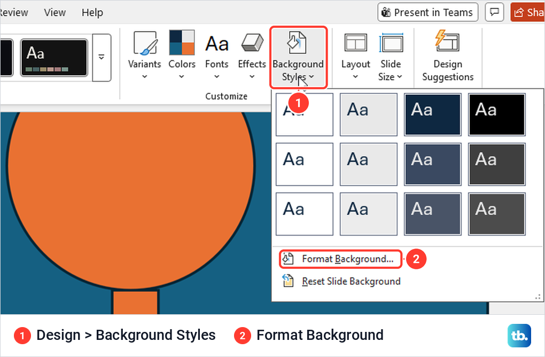
Task: Select the dark gray style in second row
Action: pos(497,164)
